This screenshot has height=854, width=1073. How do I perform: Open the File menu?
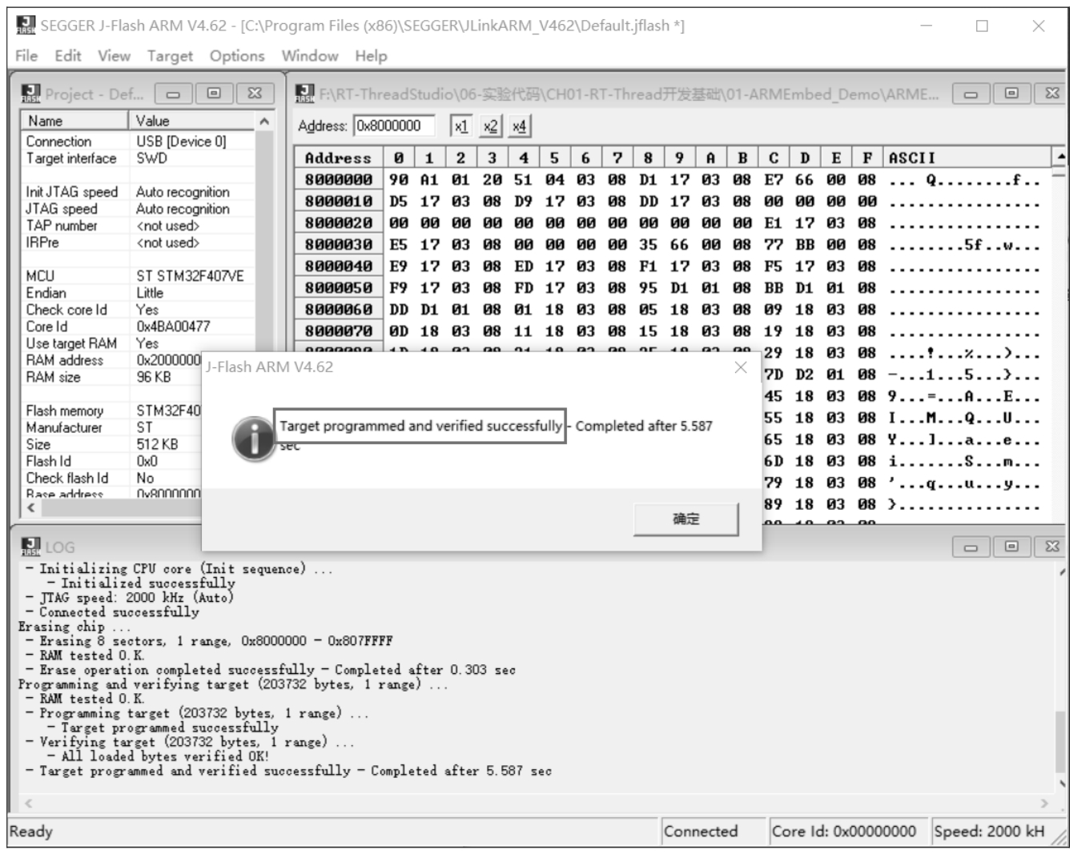26,56
